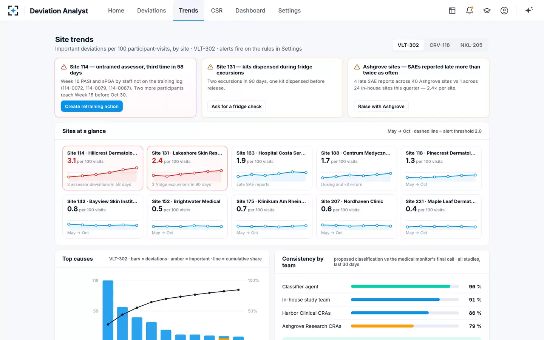Switch to the Dashboard tab
Viewport: 544px width, 340px height.
point(250,11)
